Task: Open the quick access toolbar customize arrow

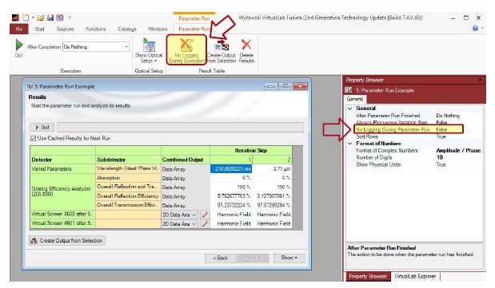Action: point(70,18)
